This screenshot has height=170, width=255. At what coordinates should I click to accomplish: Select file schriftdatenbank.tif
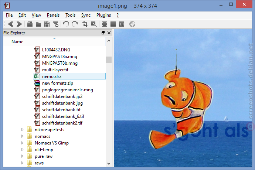61,110
